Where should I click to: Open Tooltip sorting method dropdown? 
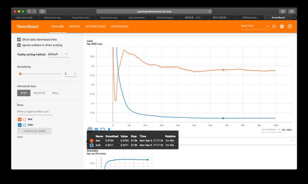coord(58,54)
